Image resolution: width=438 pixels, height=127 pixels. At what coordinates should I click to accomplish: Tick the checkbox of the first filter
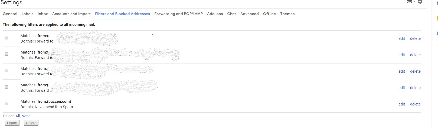6,38
